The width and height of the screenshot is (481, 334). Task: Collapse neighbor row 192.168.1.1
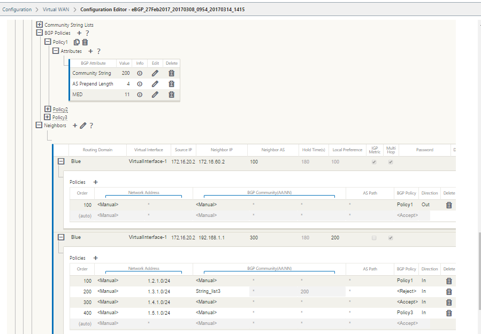61,237
